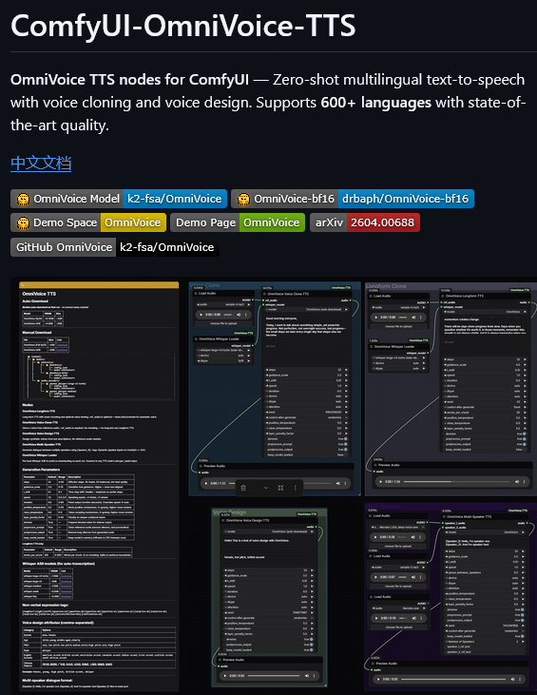Open the GitHub OmniVoice k2-fsa/OmniVoice badge
The width and height of the screenshot is (537, 695).
pyautogui.click(x=115, y=247)
